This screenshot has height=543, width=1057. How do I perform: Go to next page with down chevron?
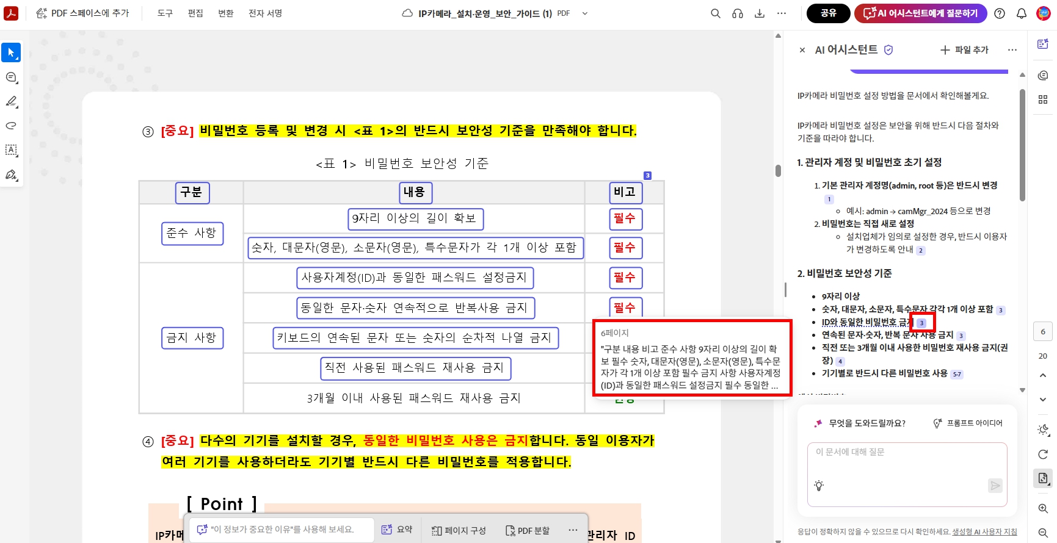coord(1043,399)
